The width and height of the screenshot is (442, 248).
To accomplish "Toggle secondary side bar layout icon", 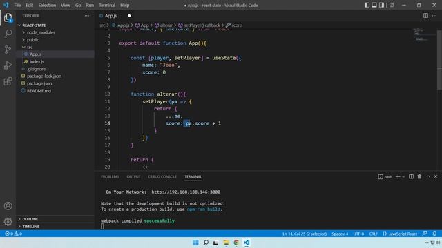I will [x=381, y=5].
